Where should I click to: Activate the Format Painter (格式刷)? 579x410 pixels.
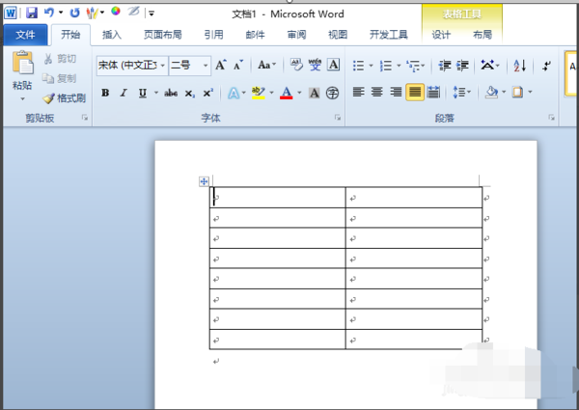click(x=65, y=98)
